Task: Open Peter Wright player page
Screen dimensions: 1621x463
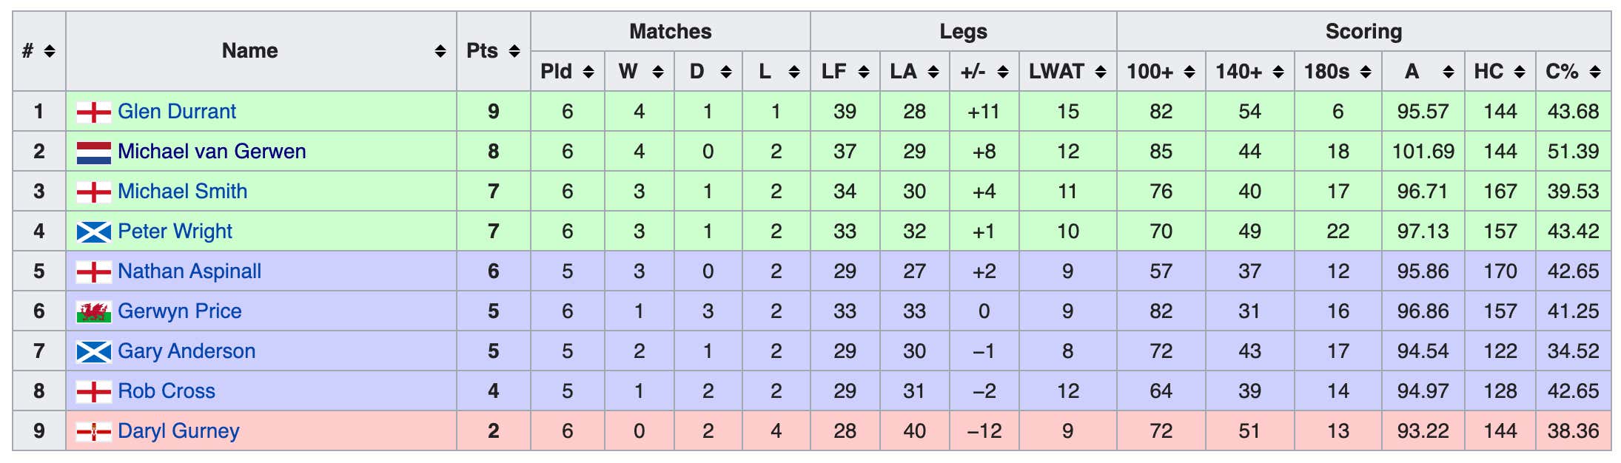Action: point(175,231)
